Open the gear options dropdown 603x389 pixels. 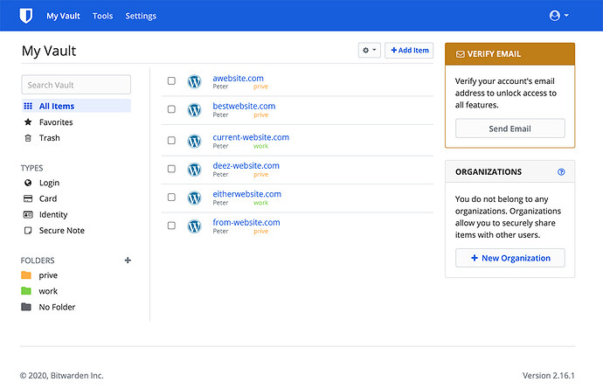tap(369, 50)
